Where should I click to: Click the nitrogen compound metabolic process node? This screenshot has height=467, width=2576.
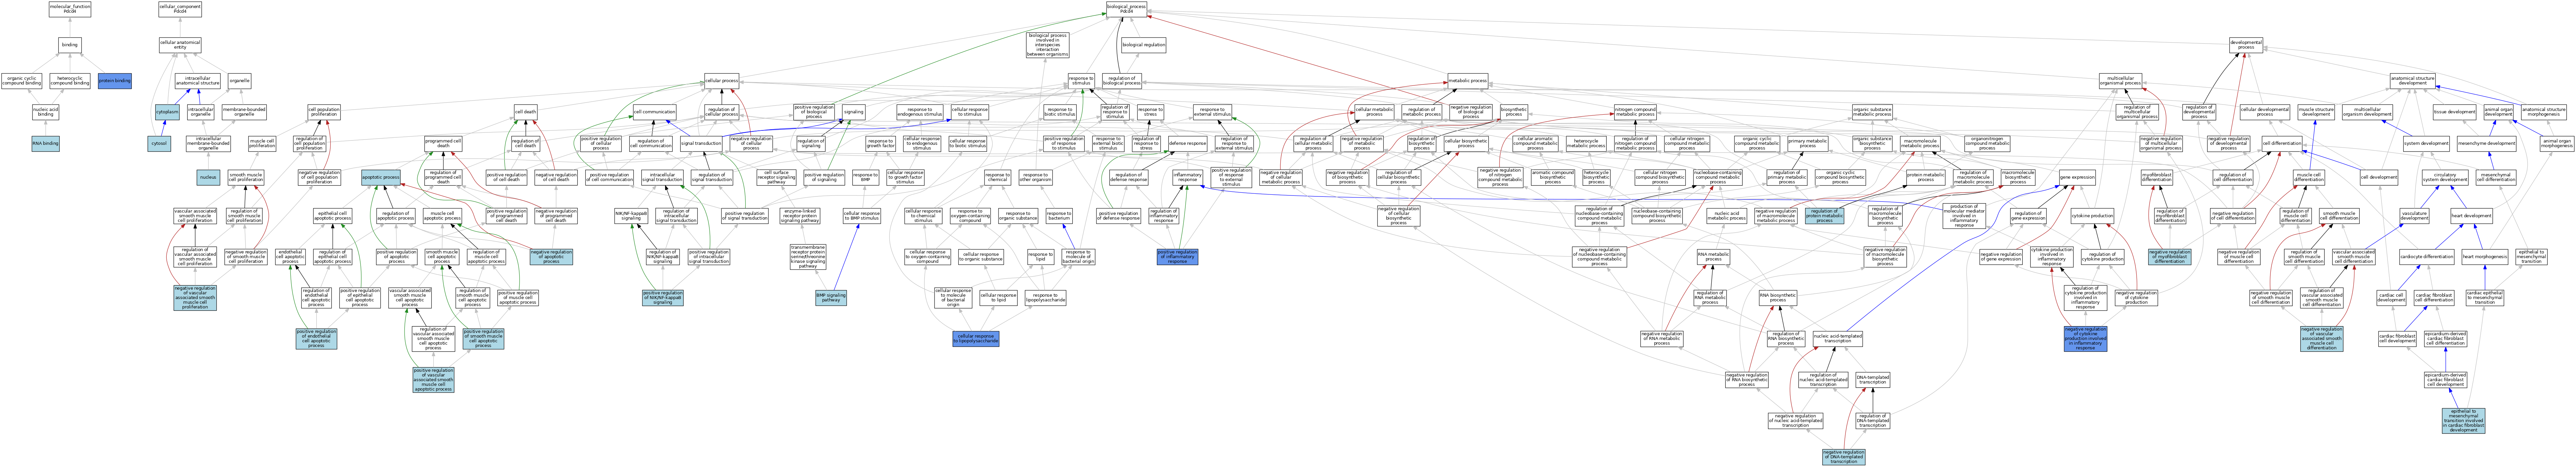[x=1635, y=112]
